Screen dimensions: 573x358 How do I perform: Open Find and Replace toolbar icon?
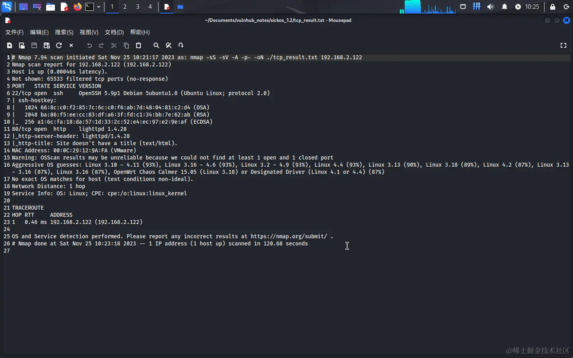pyautogui.click(x=169, y=45)
